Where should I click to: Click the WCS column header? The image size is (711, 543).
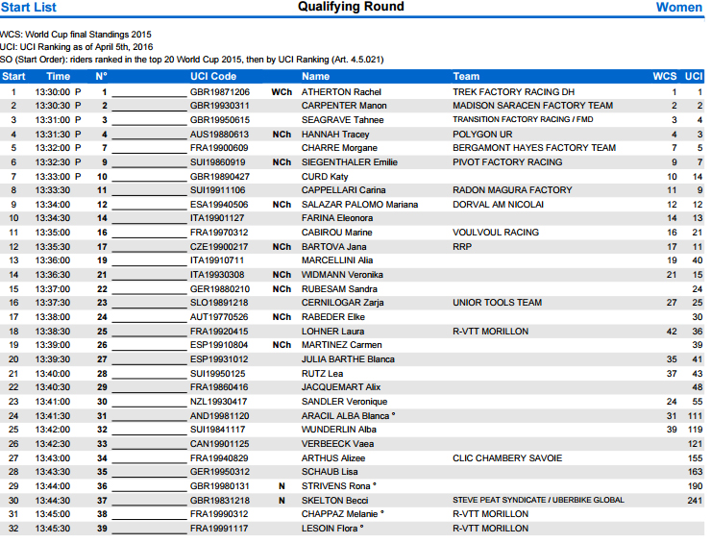(664, 76)
